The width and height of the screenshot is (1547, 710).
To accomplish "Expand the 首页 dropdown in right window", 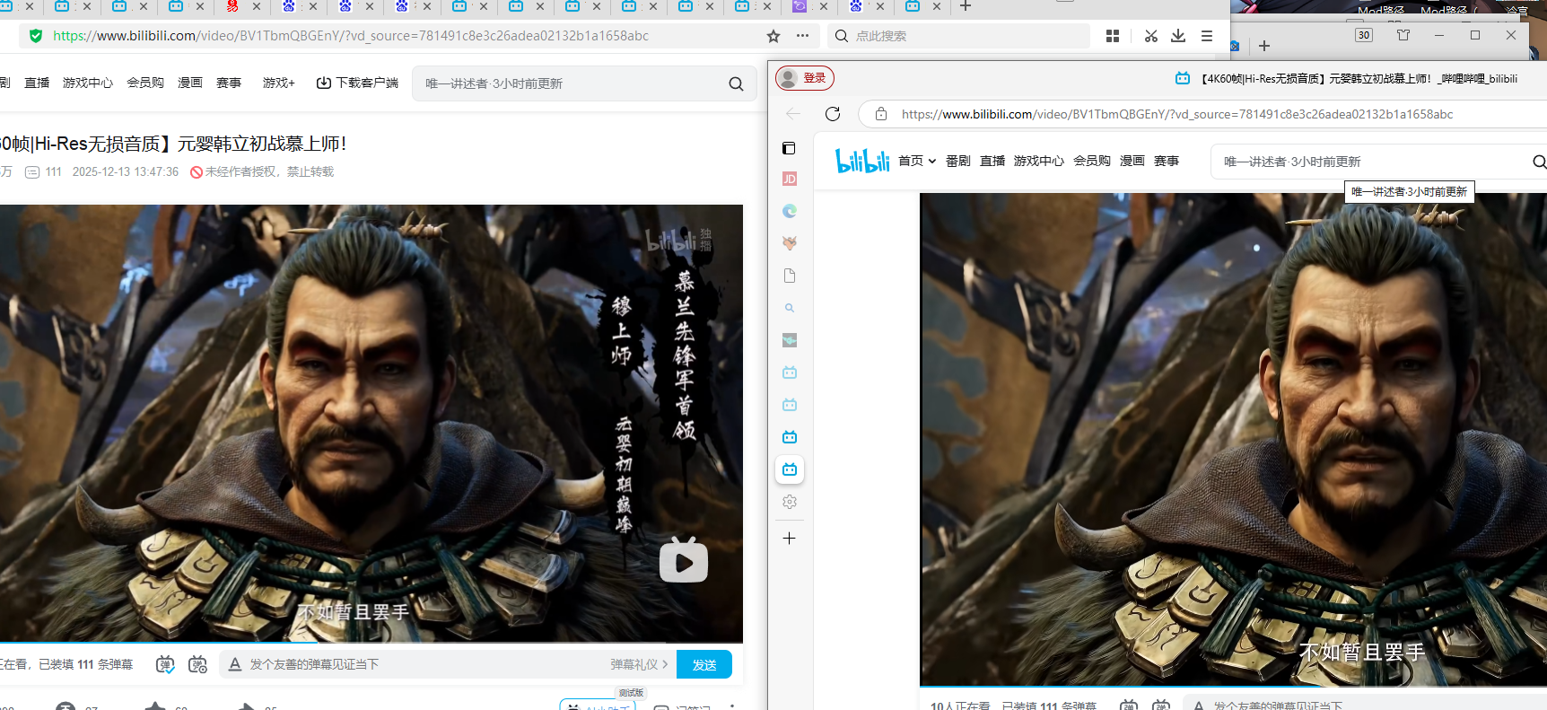I will [x=917, y=161].
